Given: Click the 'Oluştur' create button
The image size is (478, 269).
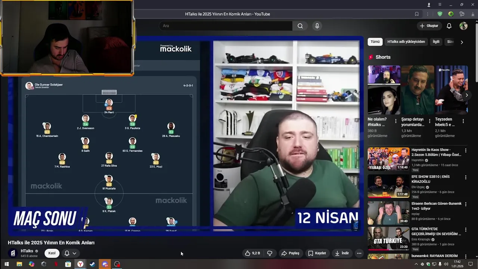Looking at the screenshot, I should click(x=429, y=26).
